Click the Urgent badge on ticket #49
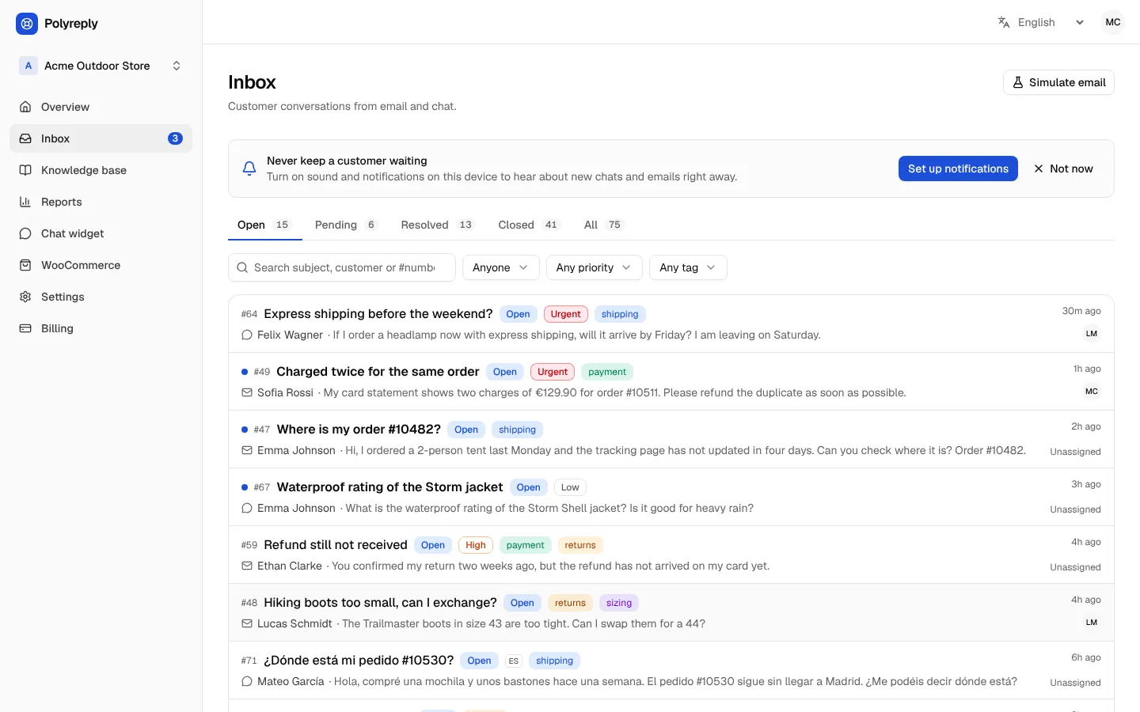 click(553, 372)
